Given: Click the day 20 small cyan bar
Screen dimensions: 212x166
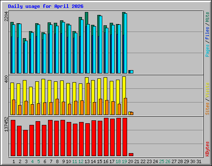Looking at the screenshot, I should [x=132, y=72].
